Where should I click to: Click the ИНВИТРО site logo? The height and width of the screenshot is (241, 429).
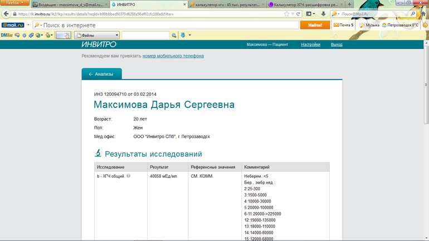tap(99, 45)
